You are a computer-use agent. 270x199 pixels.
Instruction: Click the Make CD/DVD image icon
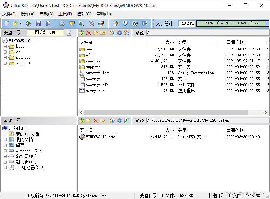[x=62, y=23]
